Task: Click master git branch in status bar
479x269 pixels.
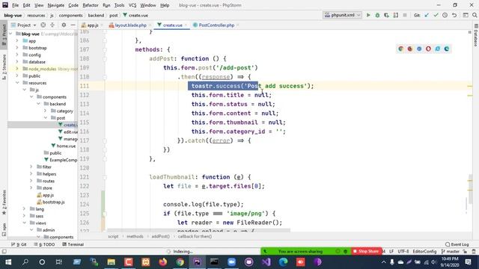Action: tap(451, 251)
